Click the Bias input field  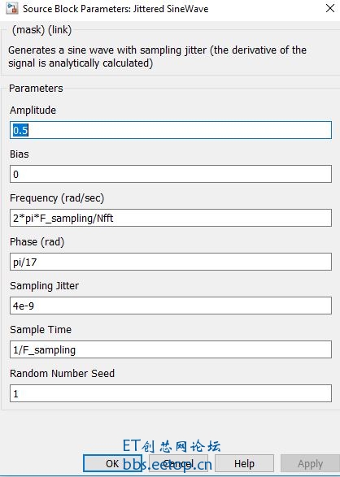coord(171,174)
